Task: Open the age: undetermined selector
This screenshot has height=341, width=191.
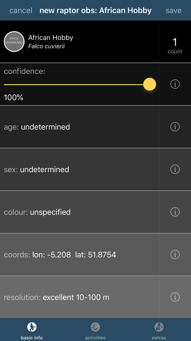Action: tap(80, 127)
